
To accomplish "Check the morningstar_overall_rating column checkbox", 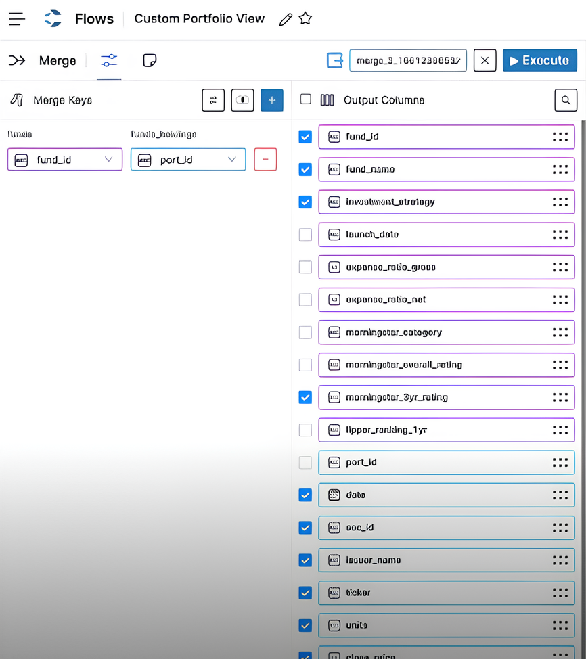I will coord(305,365).
